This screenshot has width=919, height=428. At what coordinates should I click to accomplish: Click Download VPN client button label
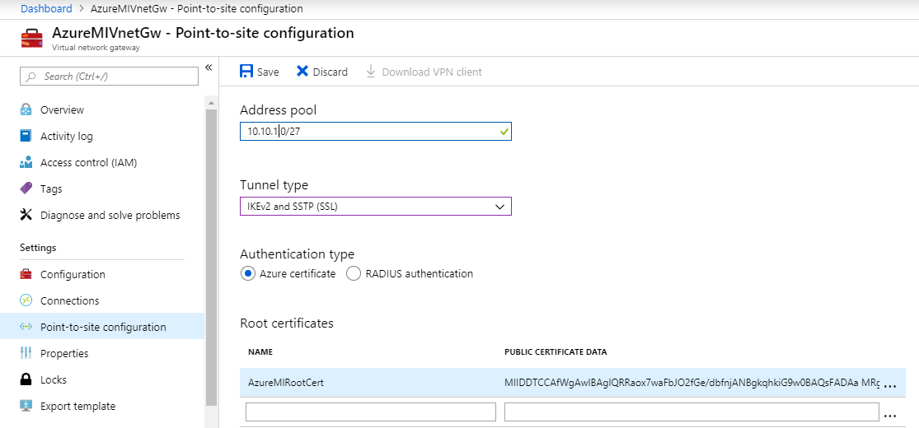click(x=432, y=72)
